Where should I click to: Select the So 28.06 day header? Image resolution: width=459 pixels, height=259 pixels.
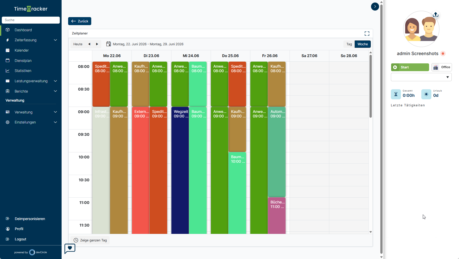349,56
